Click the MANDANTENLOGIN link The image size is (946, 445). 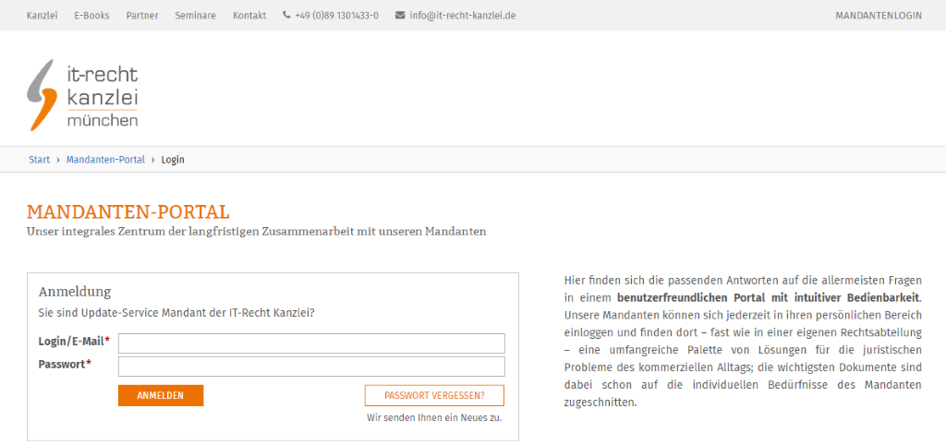tap(879, 16)
